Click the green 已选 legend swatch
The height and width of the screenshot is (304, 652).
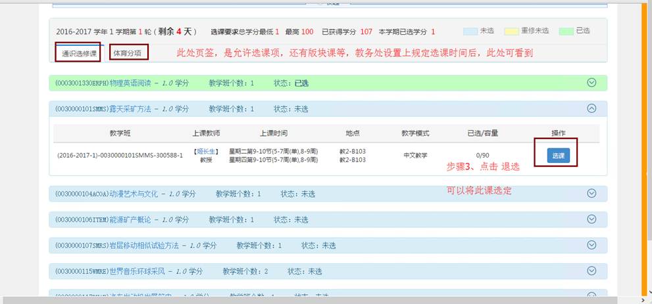point(566,31)
